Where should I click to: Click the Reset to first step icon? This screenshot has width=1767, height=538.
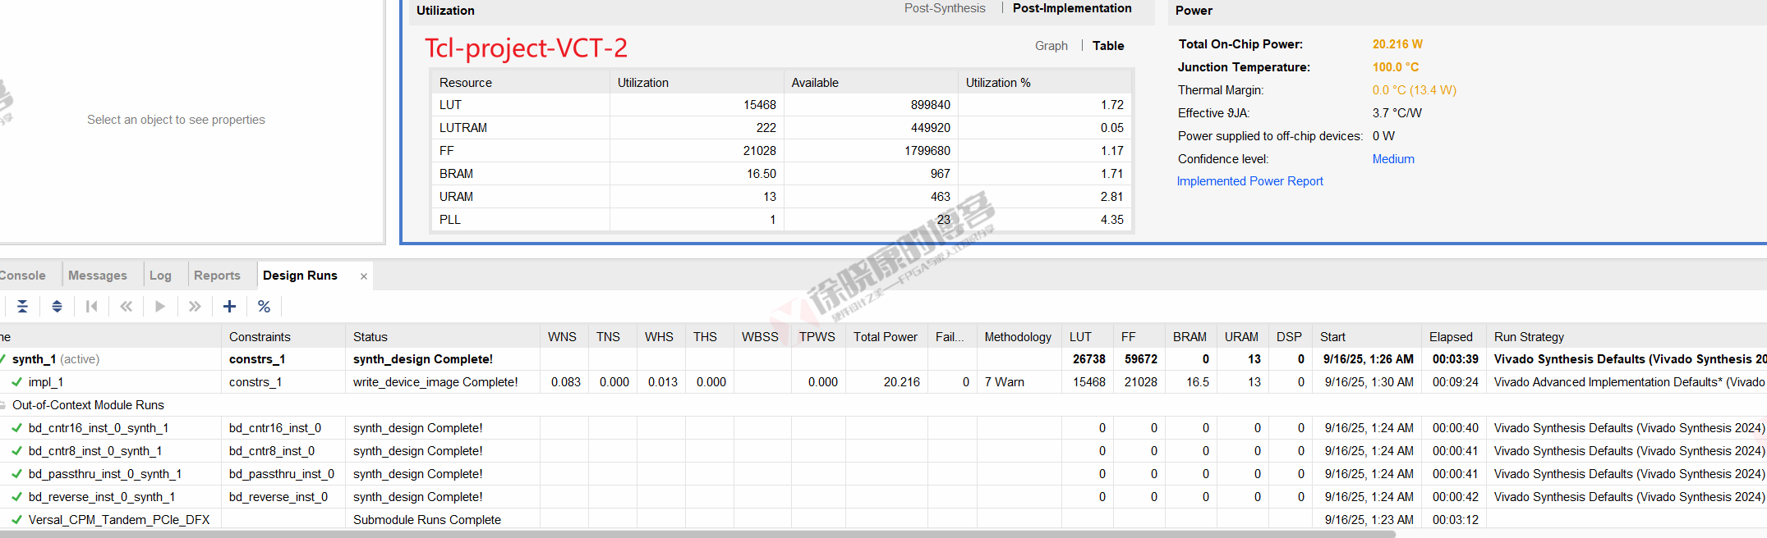point(91,307)
